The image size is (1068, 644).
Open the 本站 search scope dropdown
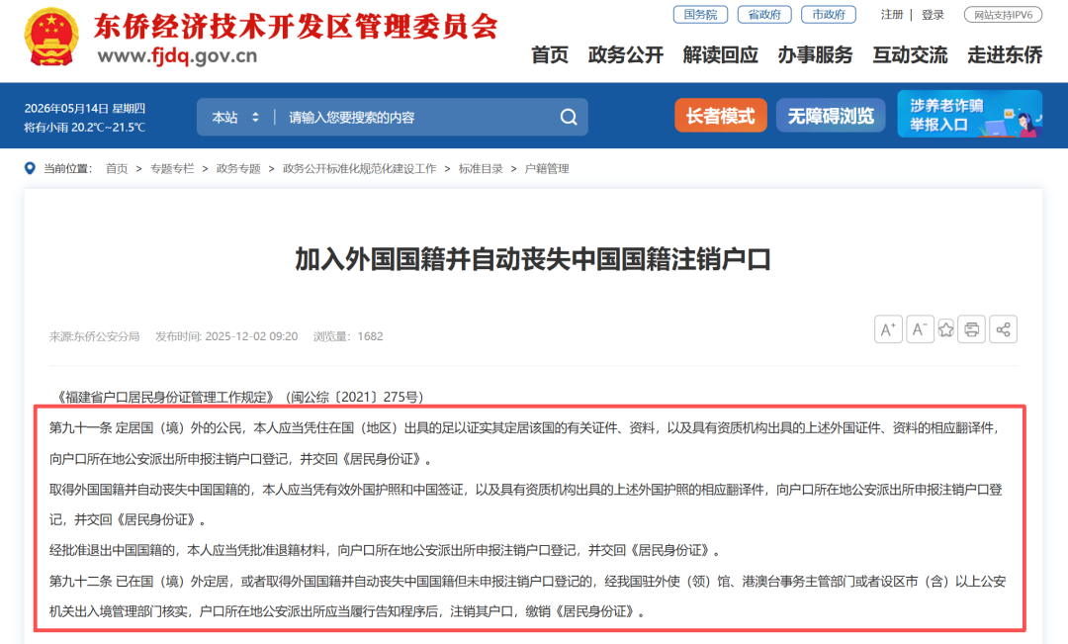(x=235, y=117)
